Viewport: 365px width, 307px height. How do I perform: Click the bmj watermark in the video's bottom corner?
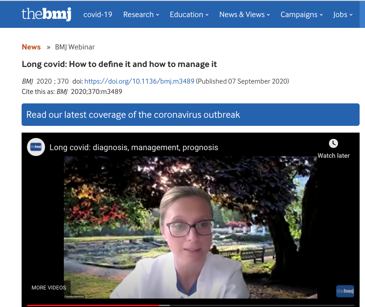(x=345, y=291)
